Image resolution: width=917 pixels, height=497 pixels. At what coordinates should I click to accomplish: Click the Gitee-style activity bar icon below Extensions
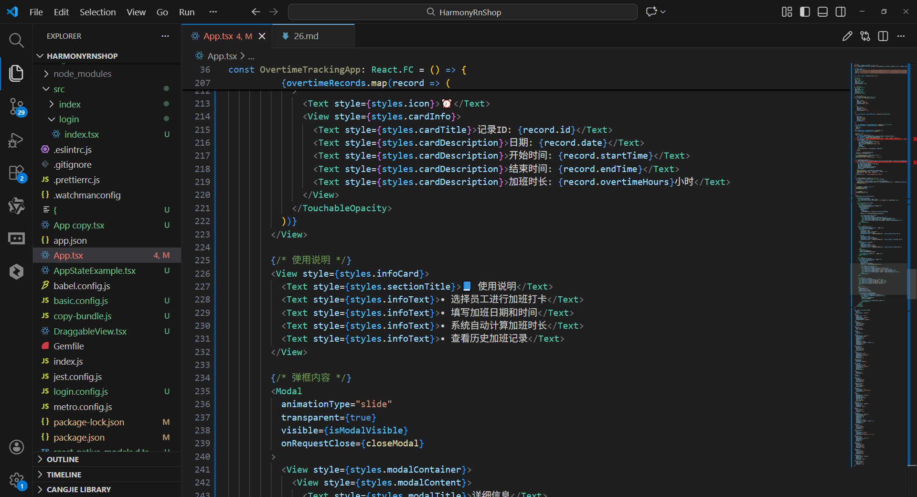click(16, 206)
